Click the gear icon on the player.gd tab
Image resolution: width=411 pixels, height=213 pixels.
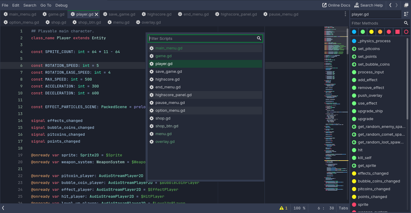(x=72, y=14)
